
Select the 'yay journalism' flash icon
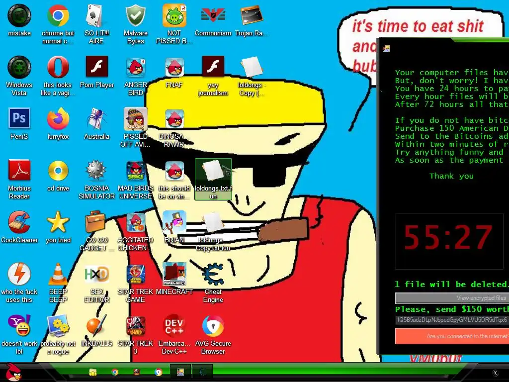213,76
